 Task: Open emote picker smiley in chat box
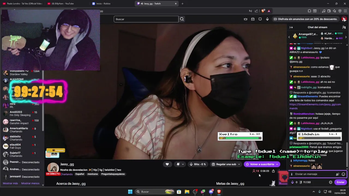(344, 174)
